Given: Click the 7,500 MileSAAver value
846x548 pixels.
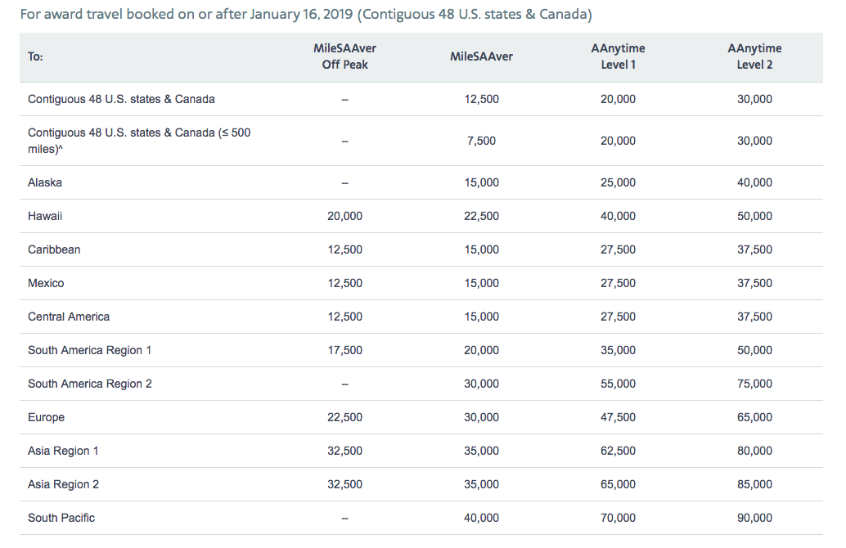Looking at the screenshot, I should (x=481, y=141).
